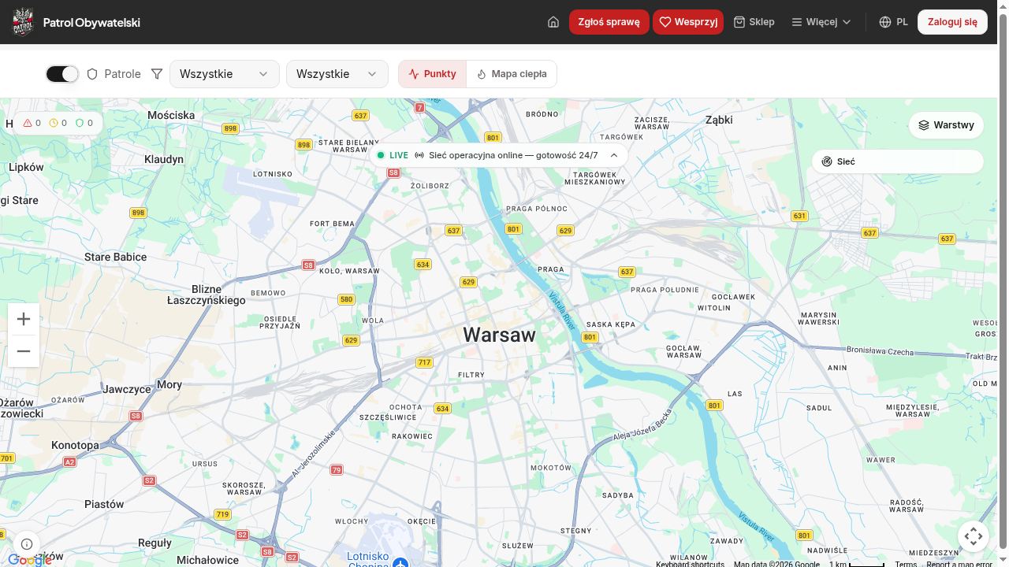Click the Mokotów district label
This screenshot has width=1009, height=567.
click(x=551, y=468)
